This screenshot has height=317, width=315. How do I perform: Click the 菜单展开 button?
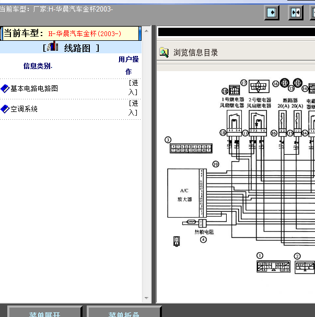[x=44, y=312]
